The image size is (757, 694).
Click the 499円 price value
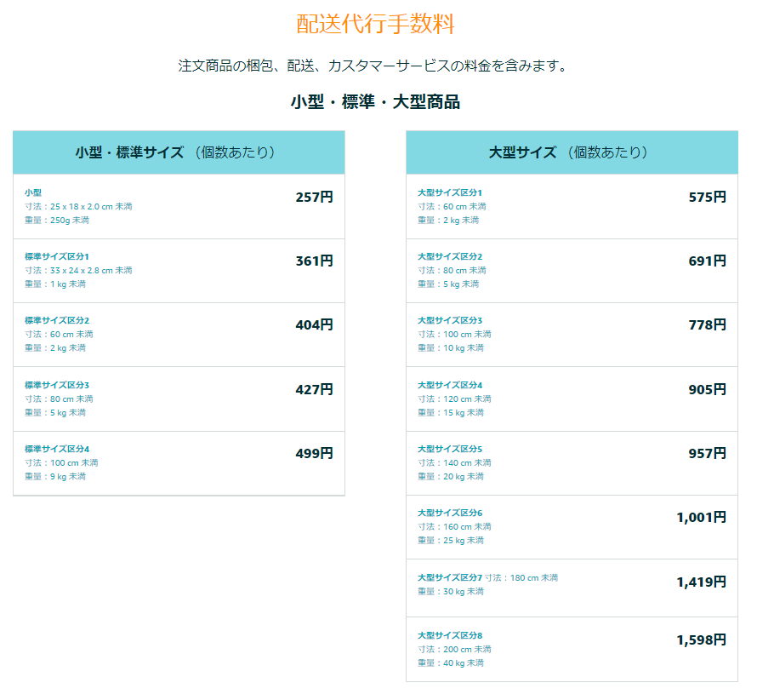314,454
